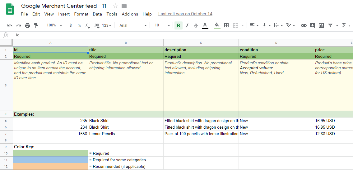This screenshot has height=170, width=353.
Task: Toggle Italic formatting
Action: tap(187, 25)
